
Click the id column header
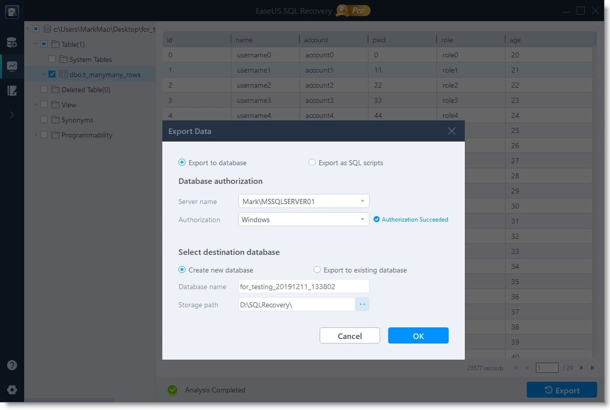tap(197, 40)
